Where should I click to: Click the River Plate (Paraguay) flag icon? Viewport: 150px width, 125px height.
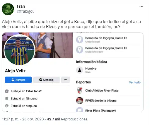tap(80, 110)
